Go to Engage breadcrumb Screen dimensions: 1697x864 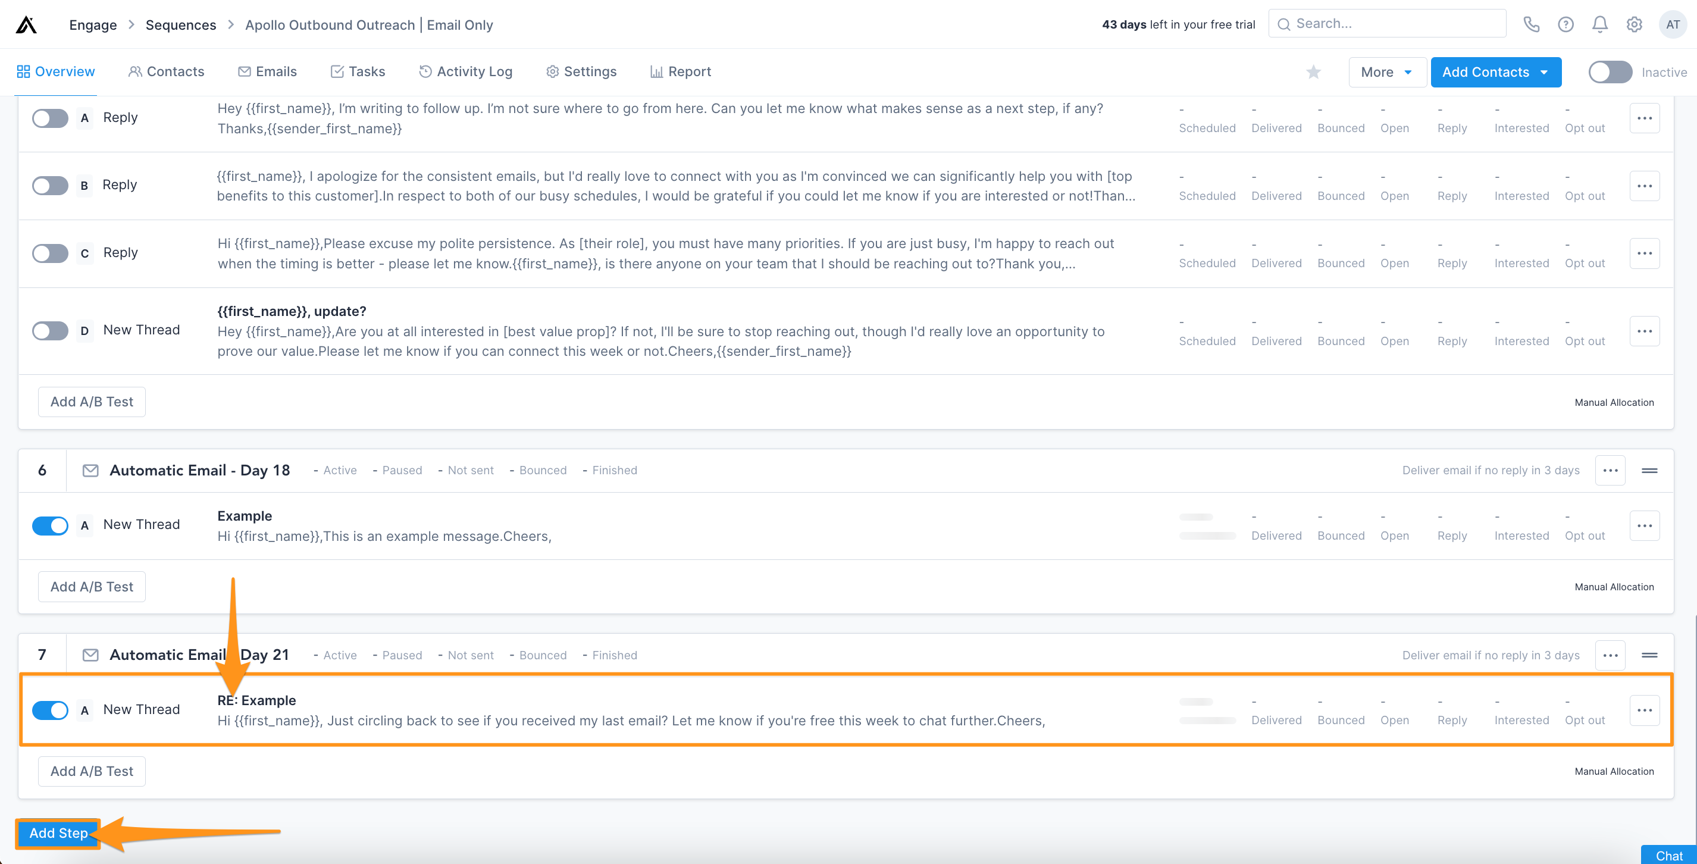point(93,25)
